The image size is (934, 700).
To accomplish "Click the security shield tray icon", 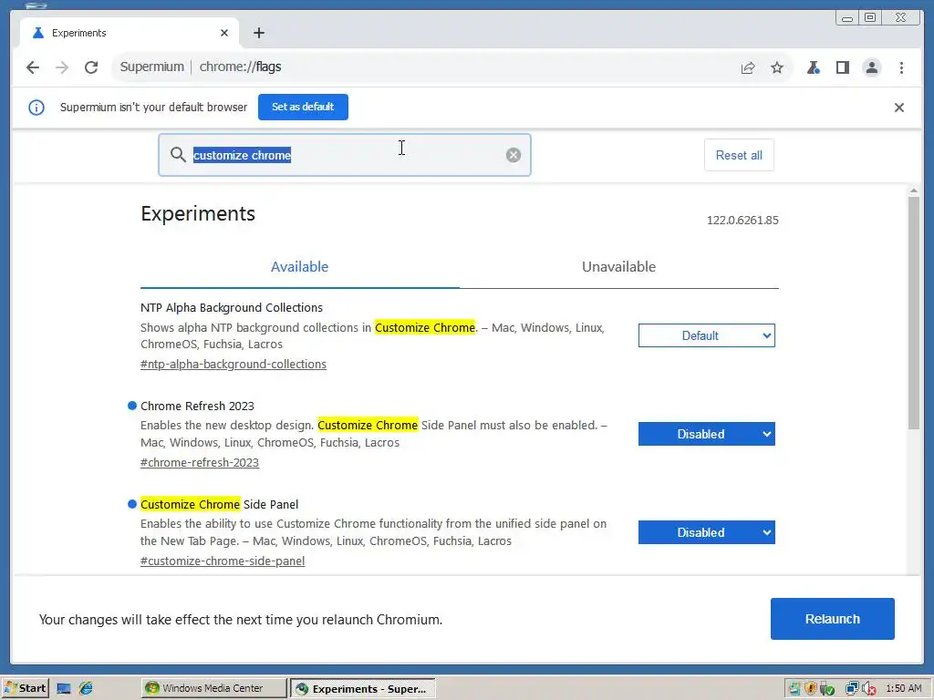I will [811, 689].
